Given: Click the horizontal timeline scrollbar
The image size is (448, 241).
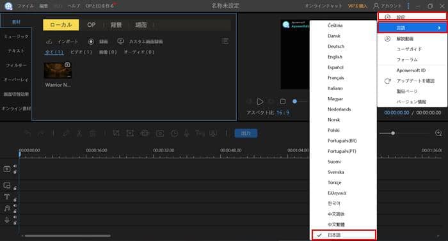Looking at the screenshot, I should tap(67, 236).
